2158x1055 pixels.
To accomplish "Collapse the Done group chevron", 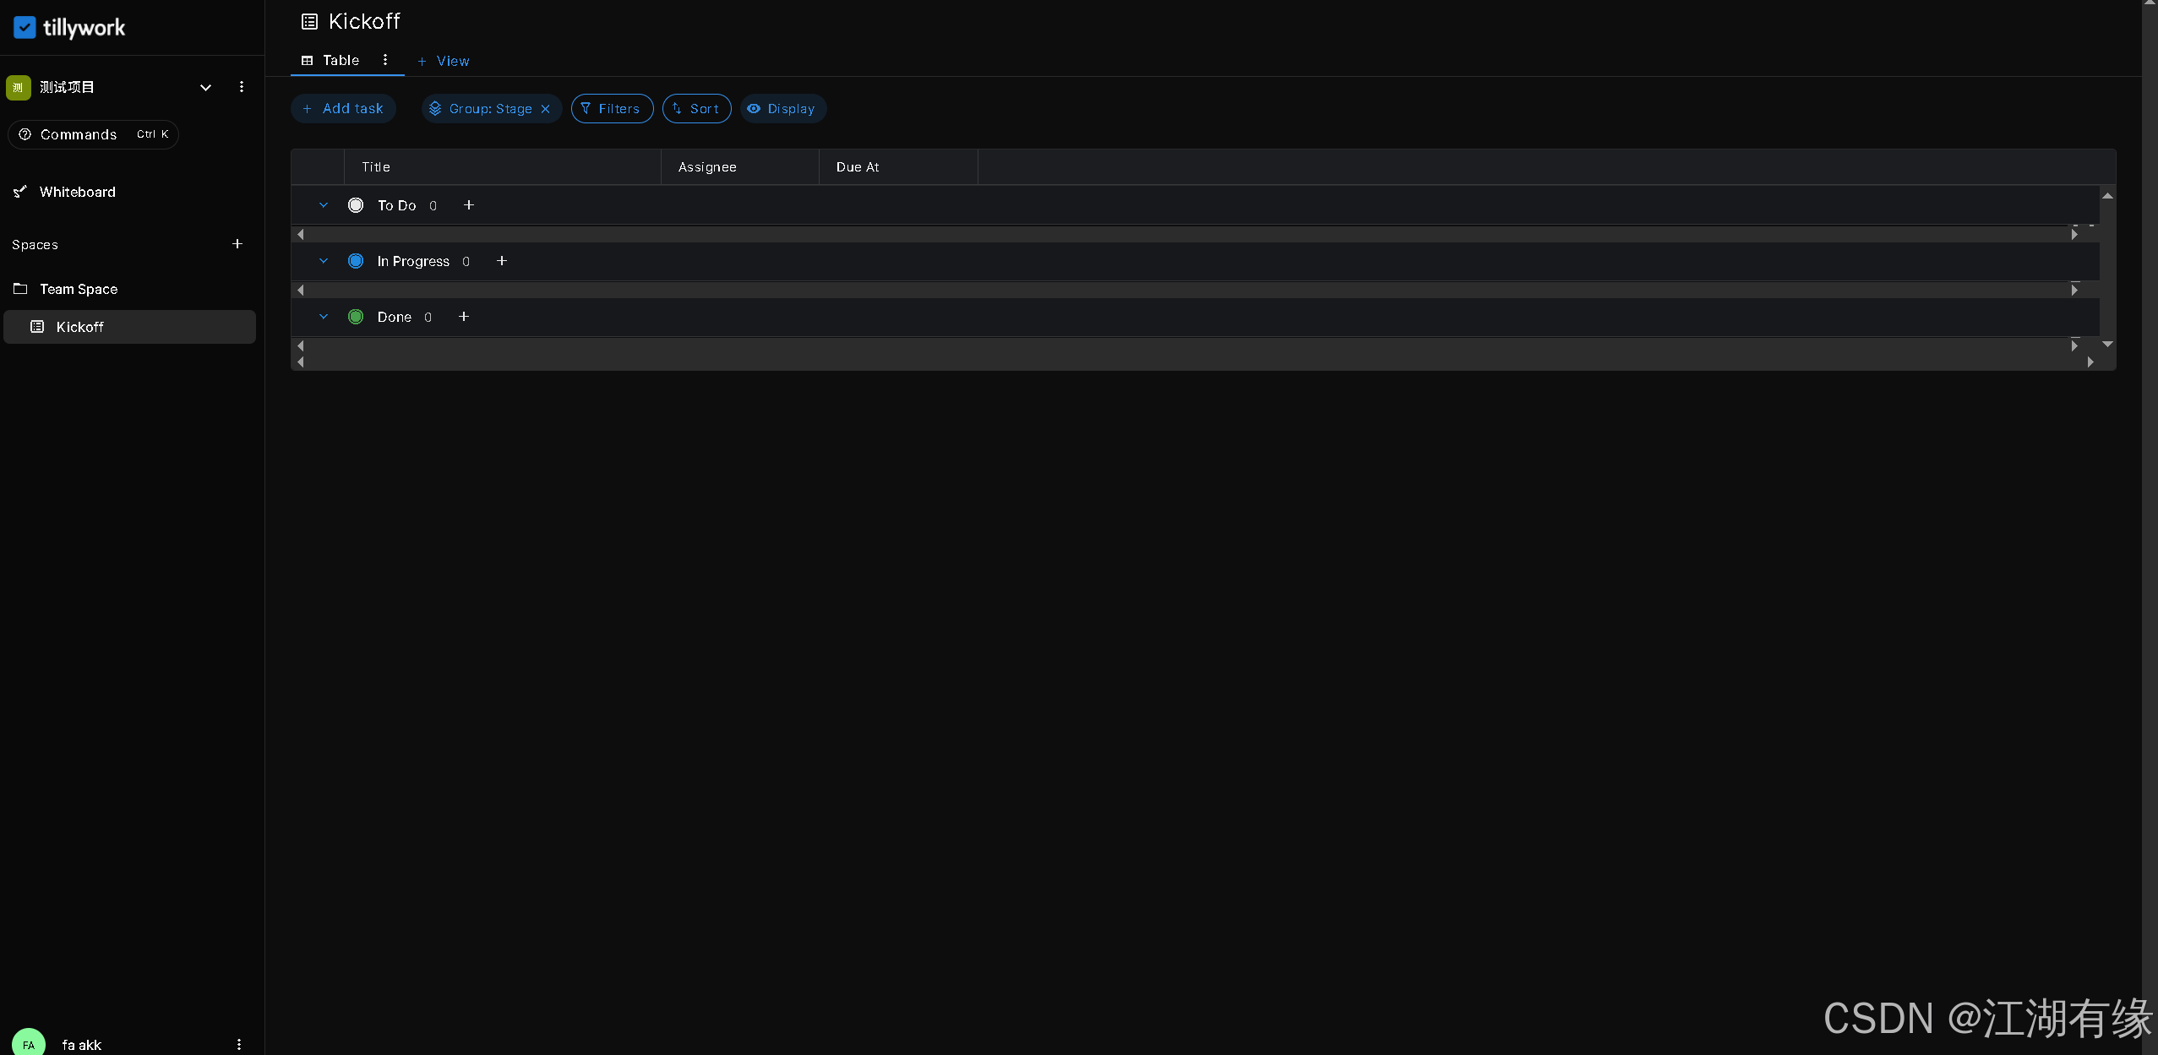I will 324,316.
